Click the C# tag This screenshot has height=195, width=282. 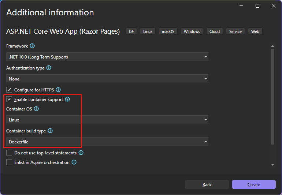pos(131,31)
